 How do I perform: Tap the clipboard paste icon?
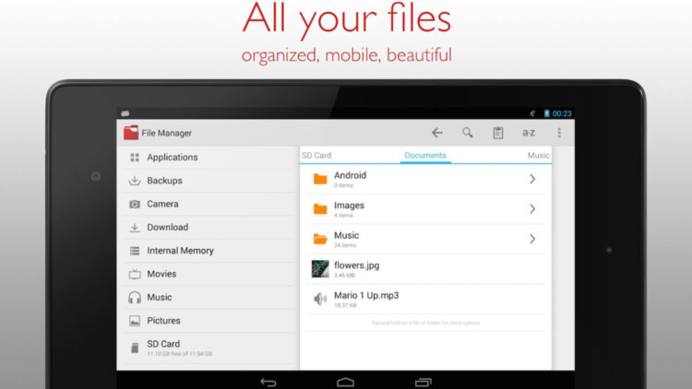pyautogui.click(x=498, y=133)
